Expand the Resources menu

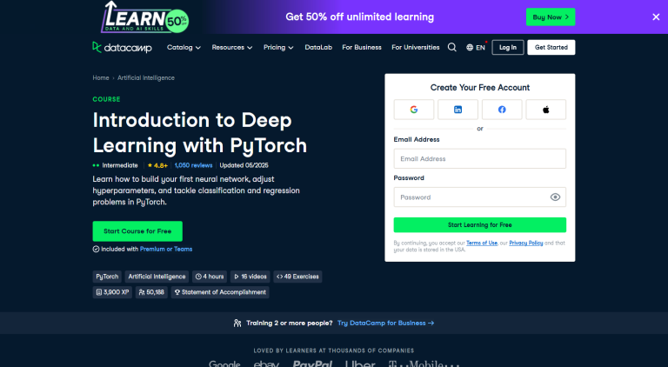point(231,47)
